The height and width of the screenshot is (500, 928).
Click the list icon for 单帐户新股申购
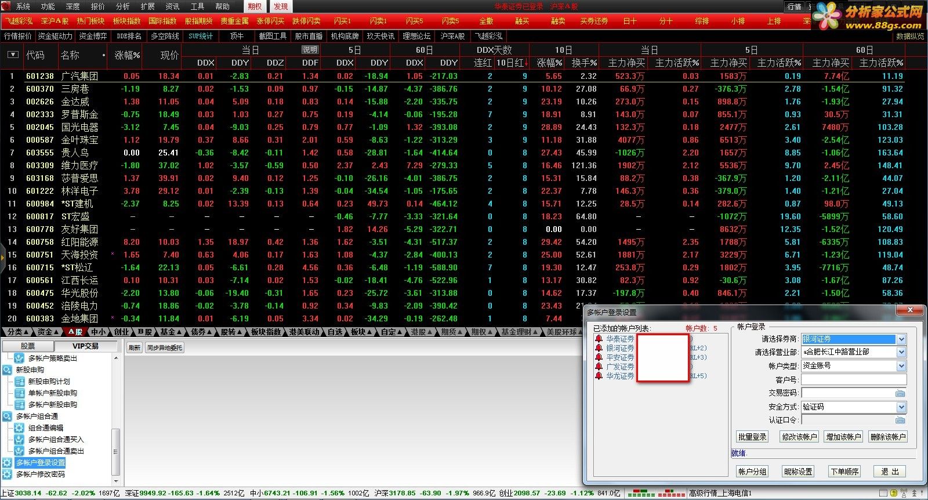[x=19, y=393]
